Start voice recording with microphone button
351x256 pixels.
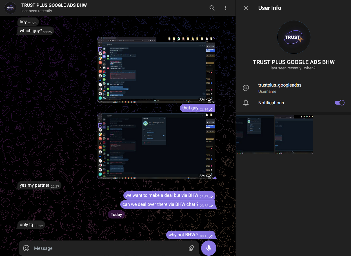tap(209, 248)
